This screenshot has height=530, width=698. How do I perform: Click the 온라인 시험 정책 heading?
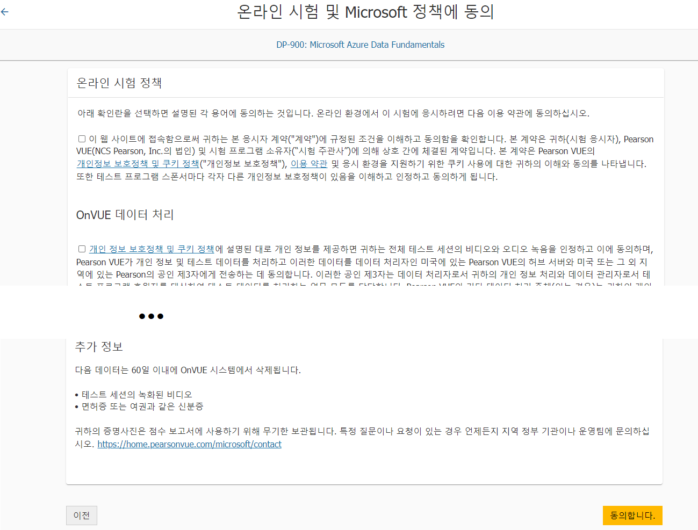(x=119, y=83)
